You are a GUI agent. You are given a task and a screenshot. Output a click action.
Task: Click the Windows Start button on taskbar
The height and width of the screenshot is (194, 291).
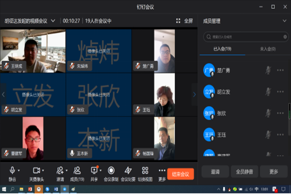[4, 189]
